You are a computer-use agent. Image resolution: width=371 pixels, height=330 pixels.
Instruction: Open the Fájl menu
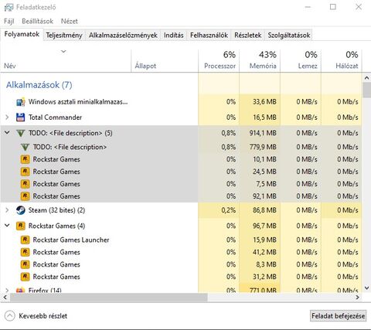[9, 21]
